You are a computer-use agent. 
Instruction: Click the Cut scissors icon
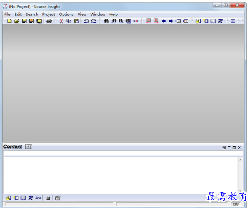click(x=61, y=21)
